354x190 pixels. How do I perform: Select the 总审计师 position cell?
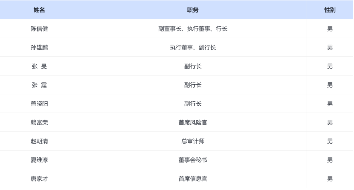[193, 141]
